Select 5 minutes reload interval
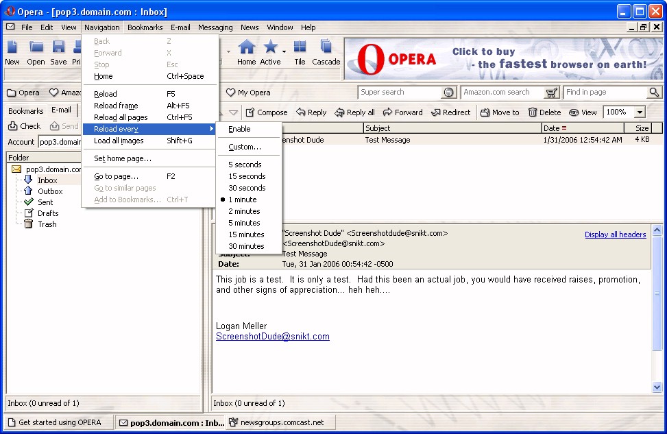Screen dimensions: 667x434 coord(244,223)
